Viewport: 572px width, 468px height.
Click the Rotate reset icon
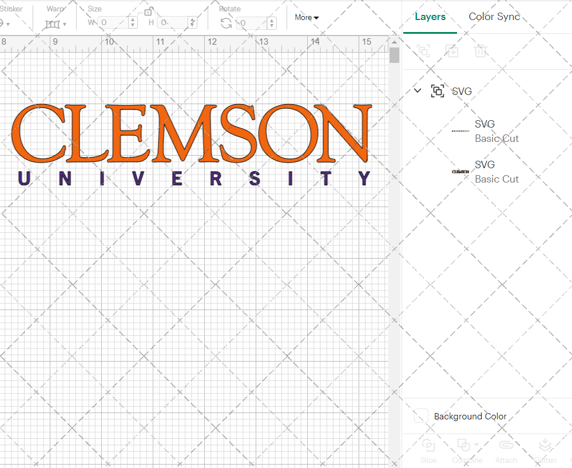[x=226, y=22]
